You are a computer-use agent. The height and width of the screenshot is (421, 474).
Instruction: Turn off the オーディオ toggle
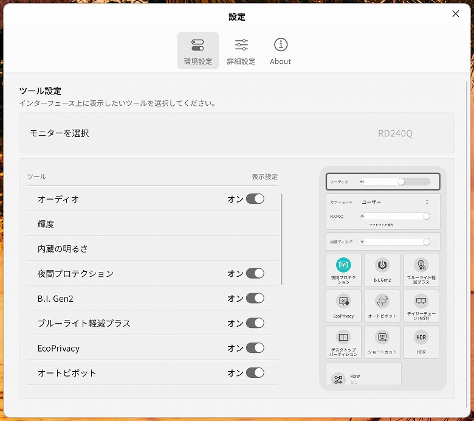[x=255, y=199]
